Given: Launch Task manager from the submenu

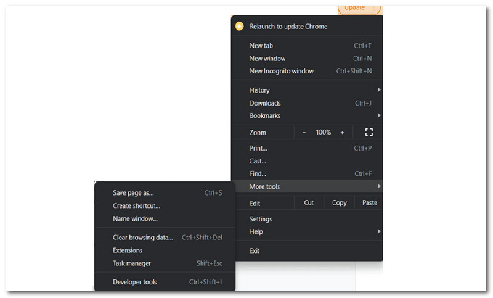Looking at the screenshot, I should (x=132, y=263).
